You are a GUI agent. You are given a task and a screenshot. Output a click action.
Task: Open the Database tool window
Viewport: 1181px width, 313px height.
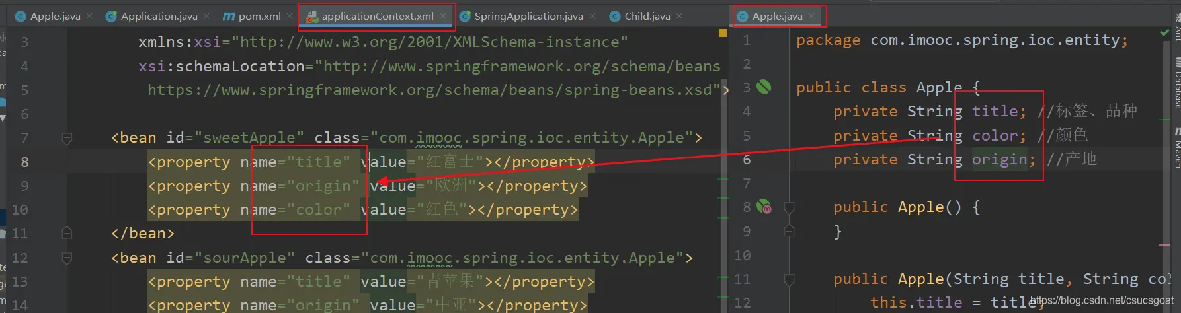(1177, 83)
